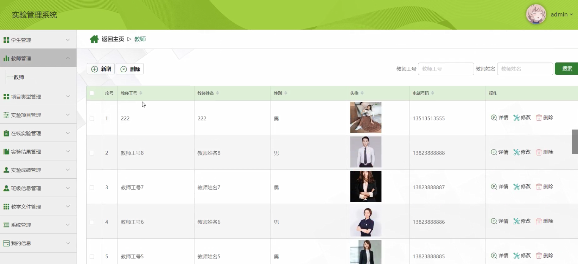Click the 我的信息 card icon

pos(6,243)
